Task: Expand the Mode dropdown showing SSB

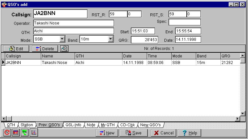Action: 62,39
